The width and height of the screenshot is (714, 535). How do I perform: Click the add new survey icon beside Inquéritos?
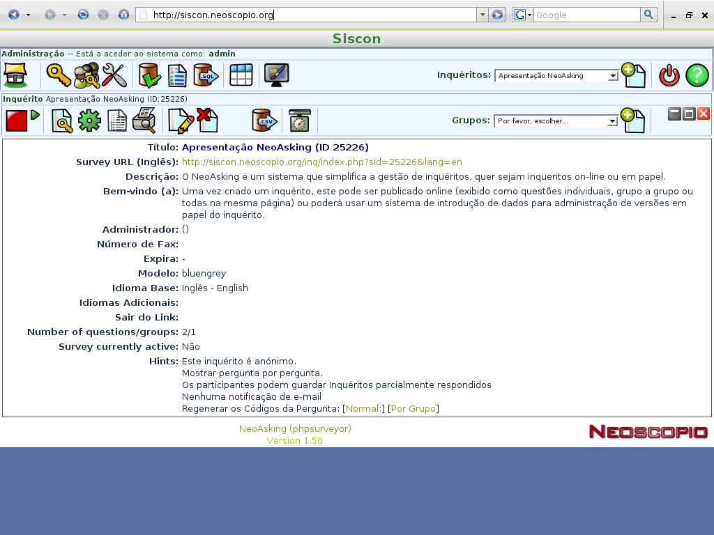click(633, 75)
